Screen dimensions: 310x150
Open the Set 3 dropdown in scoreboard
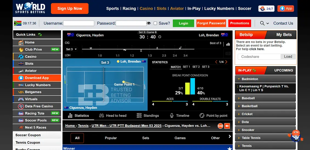(71, 49)
